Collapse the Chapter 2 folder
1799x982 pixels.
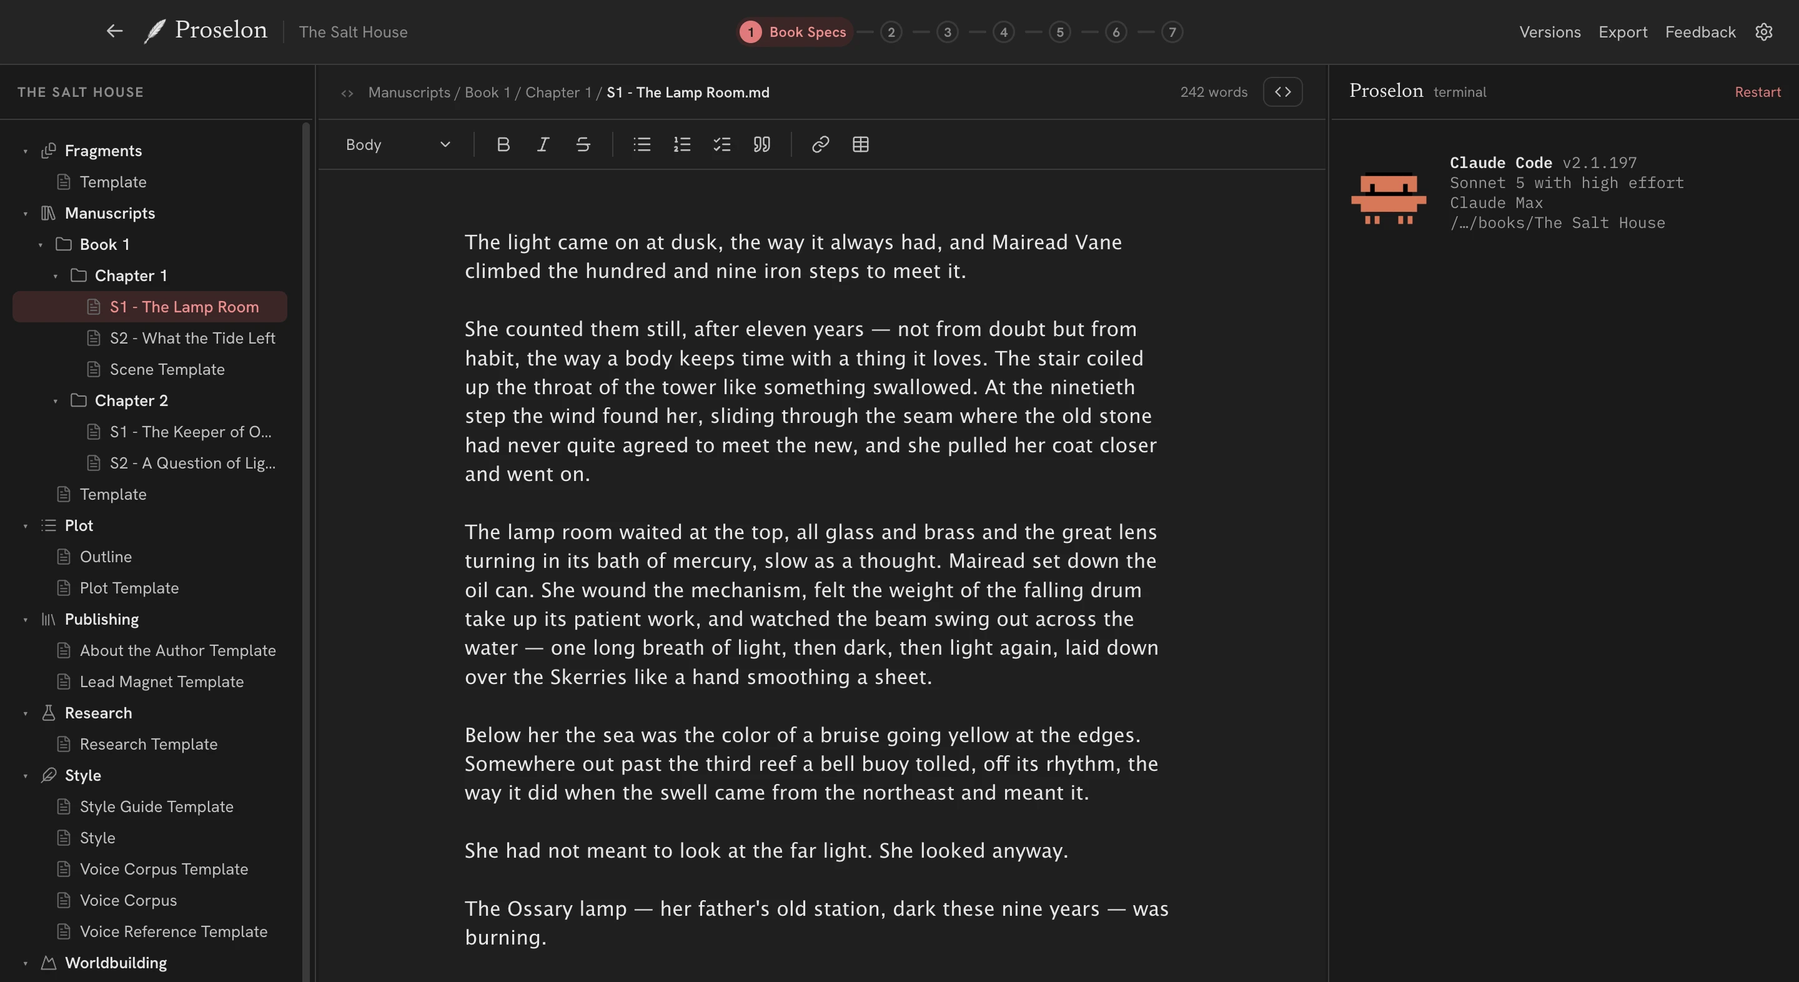pos(55,401)
